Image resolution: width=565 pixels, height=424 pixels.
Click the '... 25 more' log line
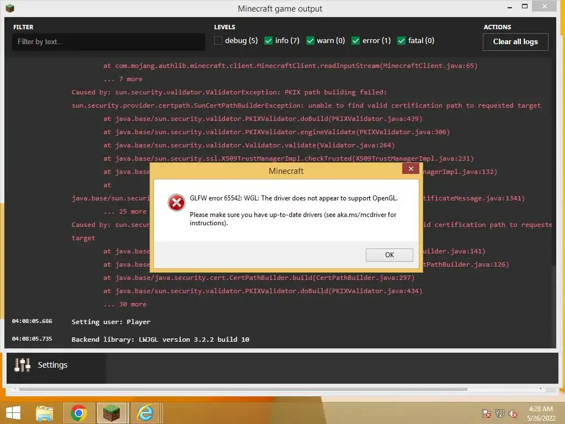click(125, 211)
